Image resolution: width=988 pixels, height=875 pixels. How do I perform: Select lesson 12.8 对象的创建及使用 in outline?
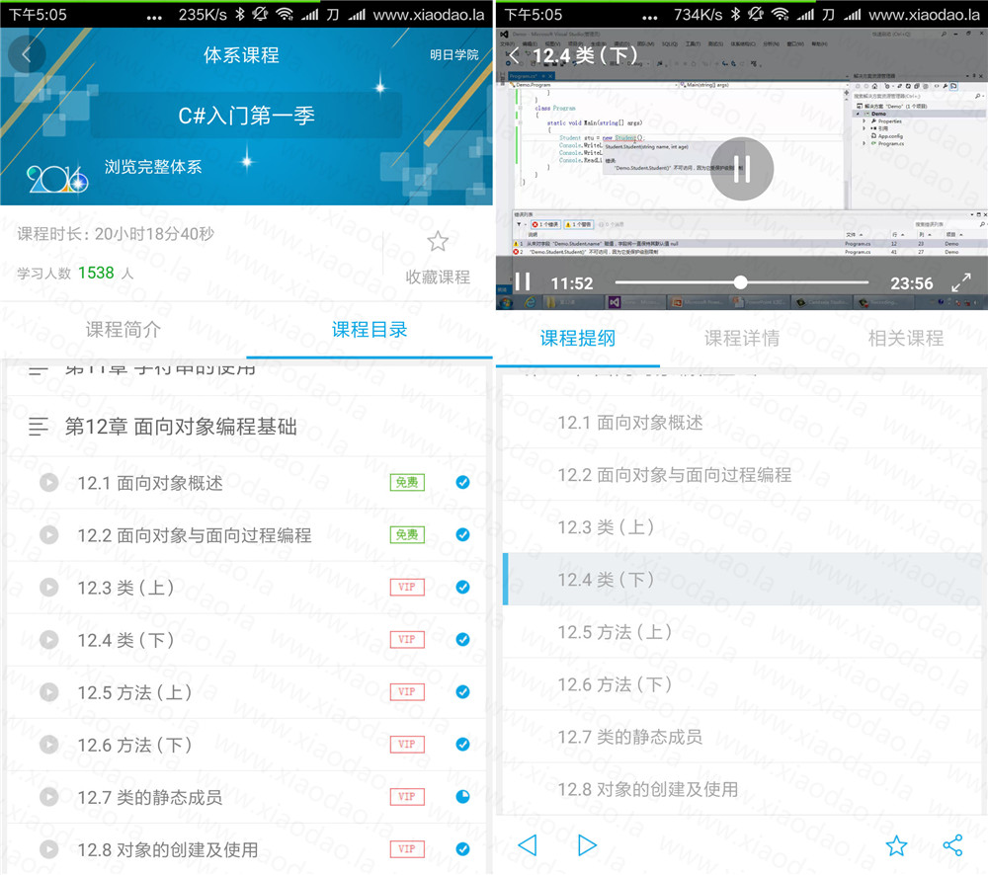coord(647,789)
